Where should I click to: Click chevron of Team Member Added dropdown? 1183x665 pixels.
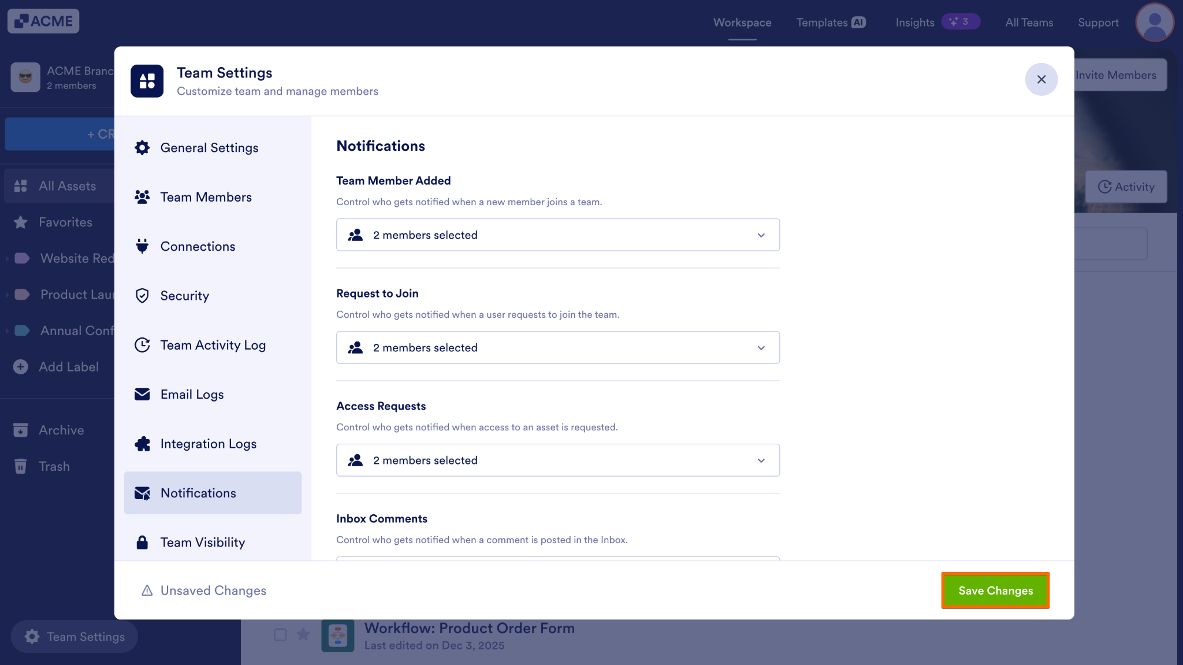point(761,235)
